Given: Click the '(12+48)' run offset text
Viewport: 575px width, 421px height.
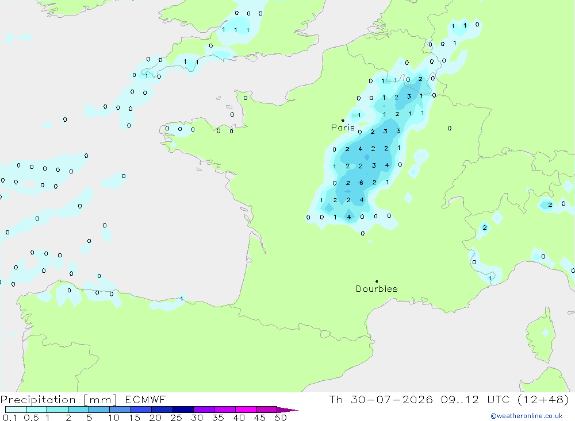Looking at the screenshot, I should tap(543, 399).
